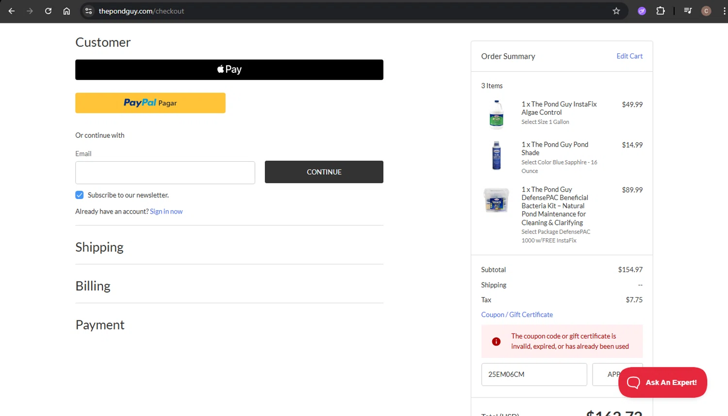Pay with the PayPal Pagar button
Image resolution: width=728 pixels, height=416 pixels.
(x=150, y=103)
